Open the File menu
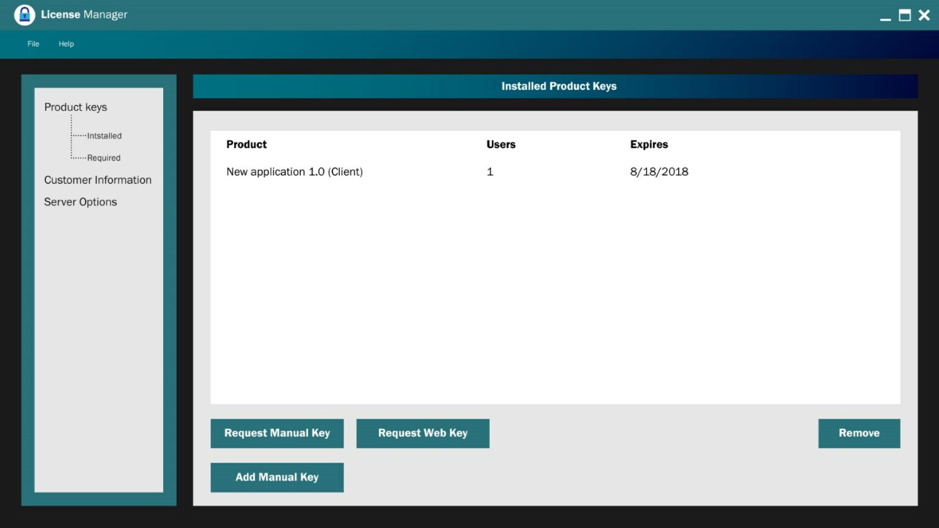939x528 pixels. coord(32,44)
